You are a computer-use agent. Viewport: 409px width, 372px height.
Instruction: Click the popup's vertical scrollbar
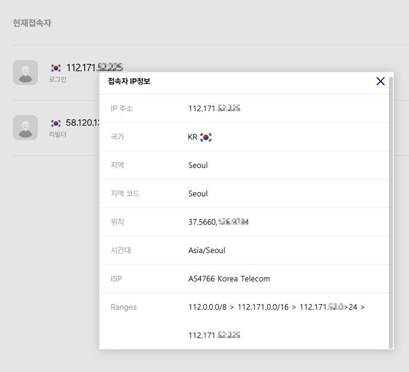tap(391, 211)
